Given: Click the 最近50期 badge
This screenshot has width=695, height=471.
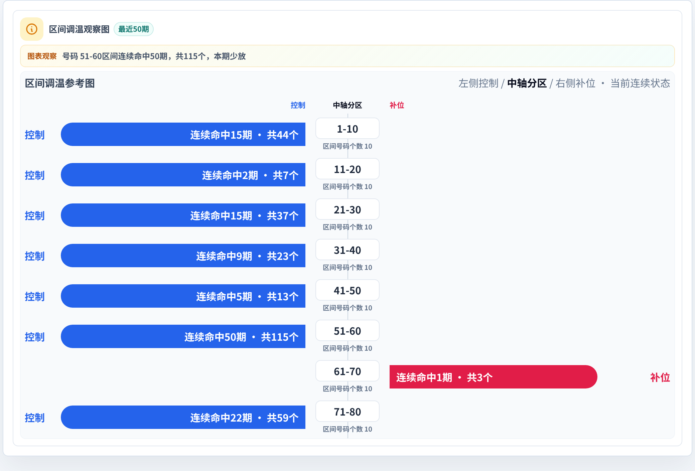Looking at the screenshot, I should coord(134,29).
